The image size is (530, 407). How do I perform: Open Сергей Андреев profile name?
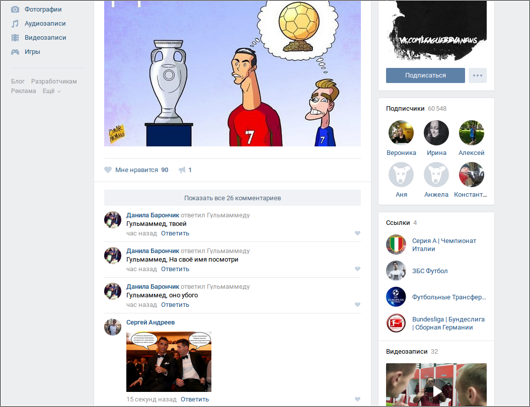tap(150, 322)
